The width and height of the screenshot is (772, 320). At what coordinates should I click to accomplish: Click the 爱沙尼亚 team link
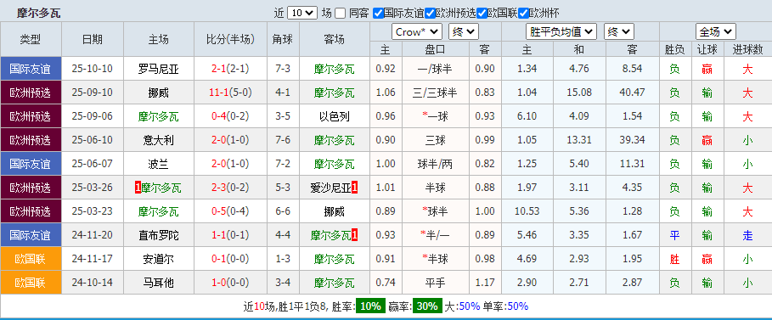(330, 188)
